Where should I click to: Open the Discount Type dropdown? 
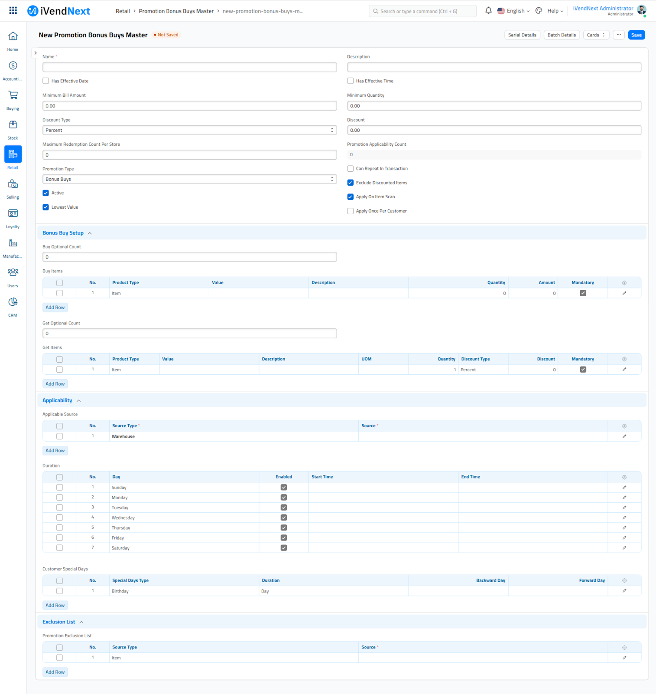tap(189, 130)
